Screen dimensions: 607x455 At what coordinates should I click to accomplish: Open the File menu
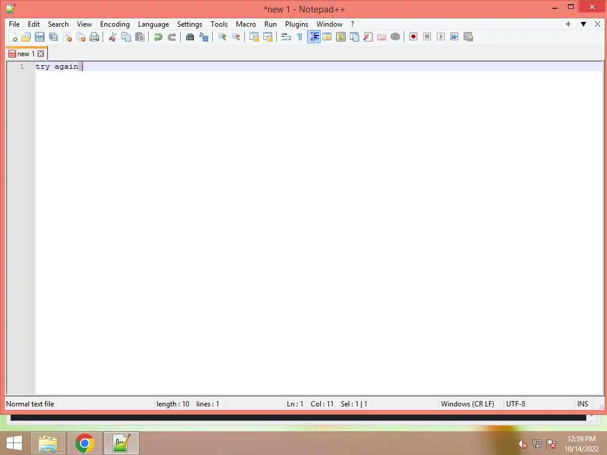tap(14, 24)
